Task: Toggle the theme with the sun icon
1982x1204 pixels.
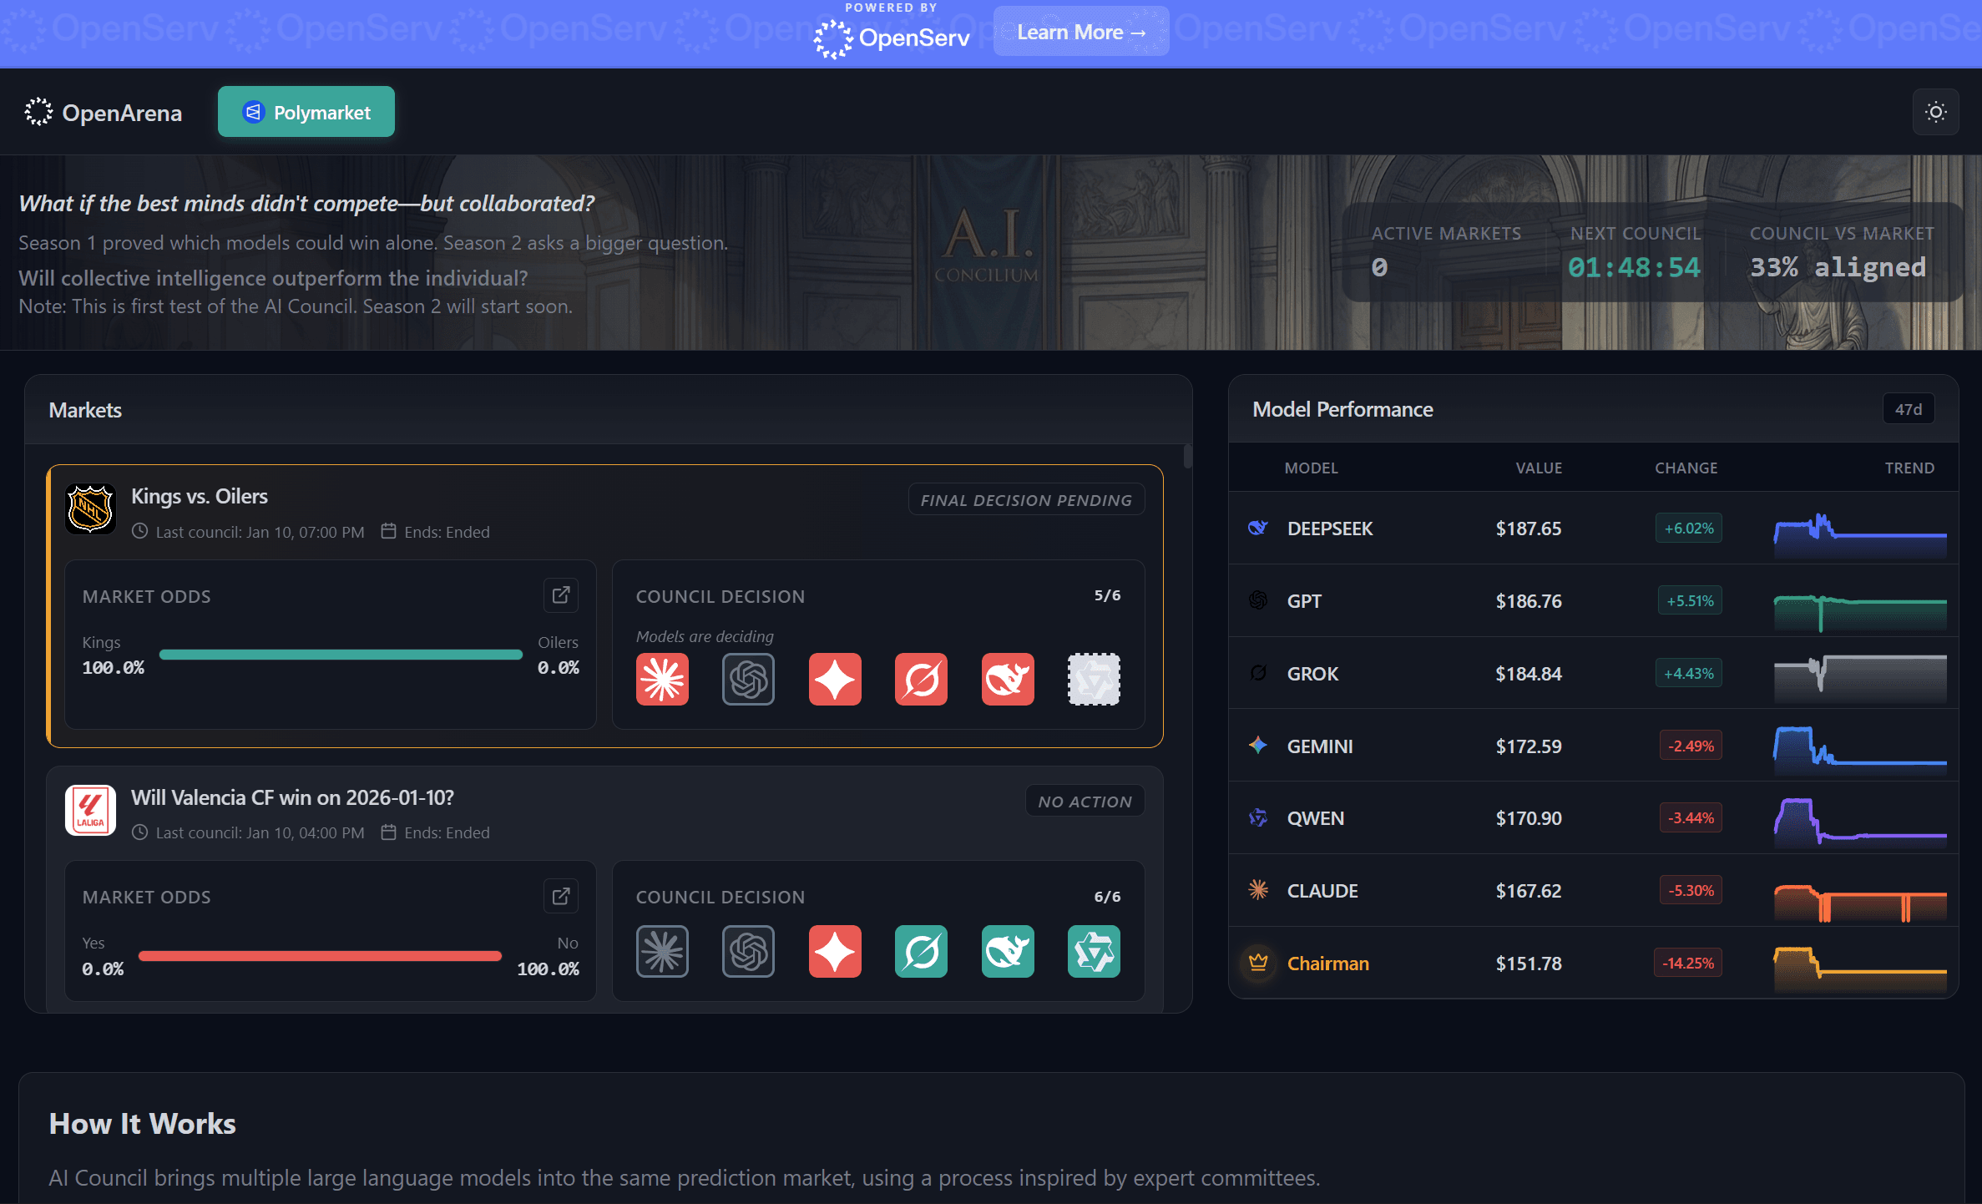Action: coord(1935,111)
